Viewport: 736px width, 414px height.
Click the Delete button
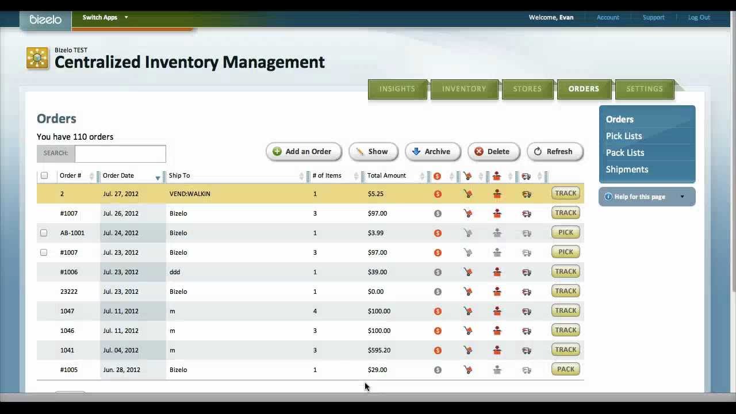pyautogui.click(x=493, y=152)
